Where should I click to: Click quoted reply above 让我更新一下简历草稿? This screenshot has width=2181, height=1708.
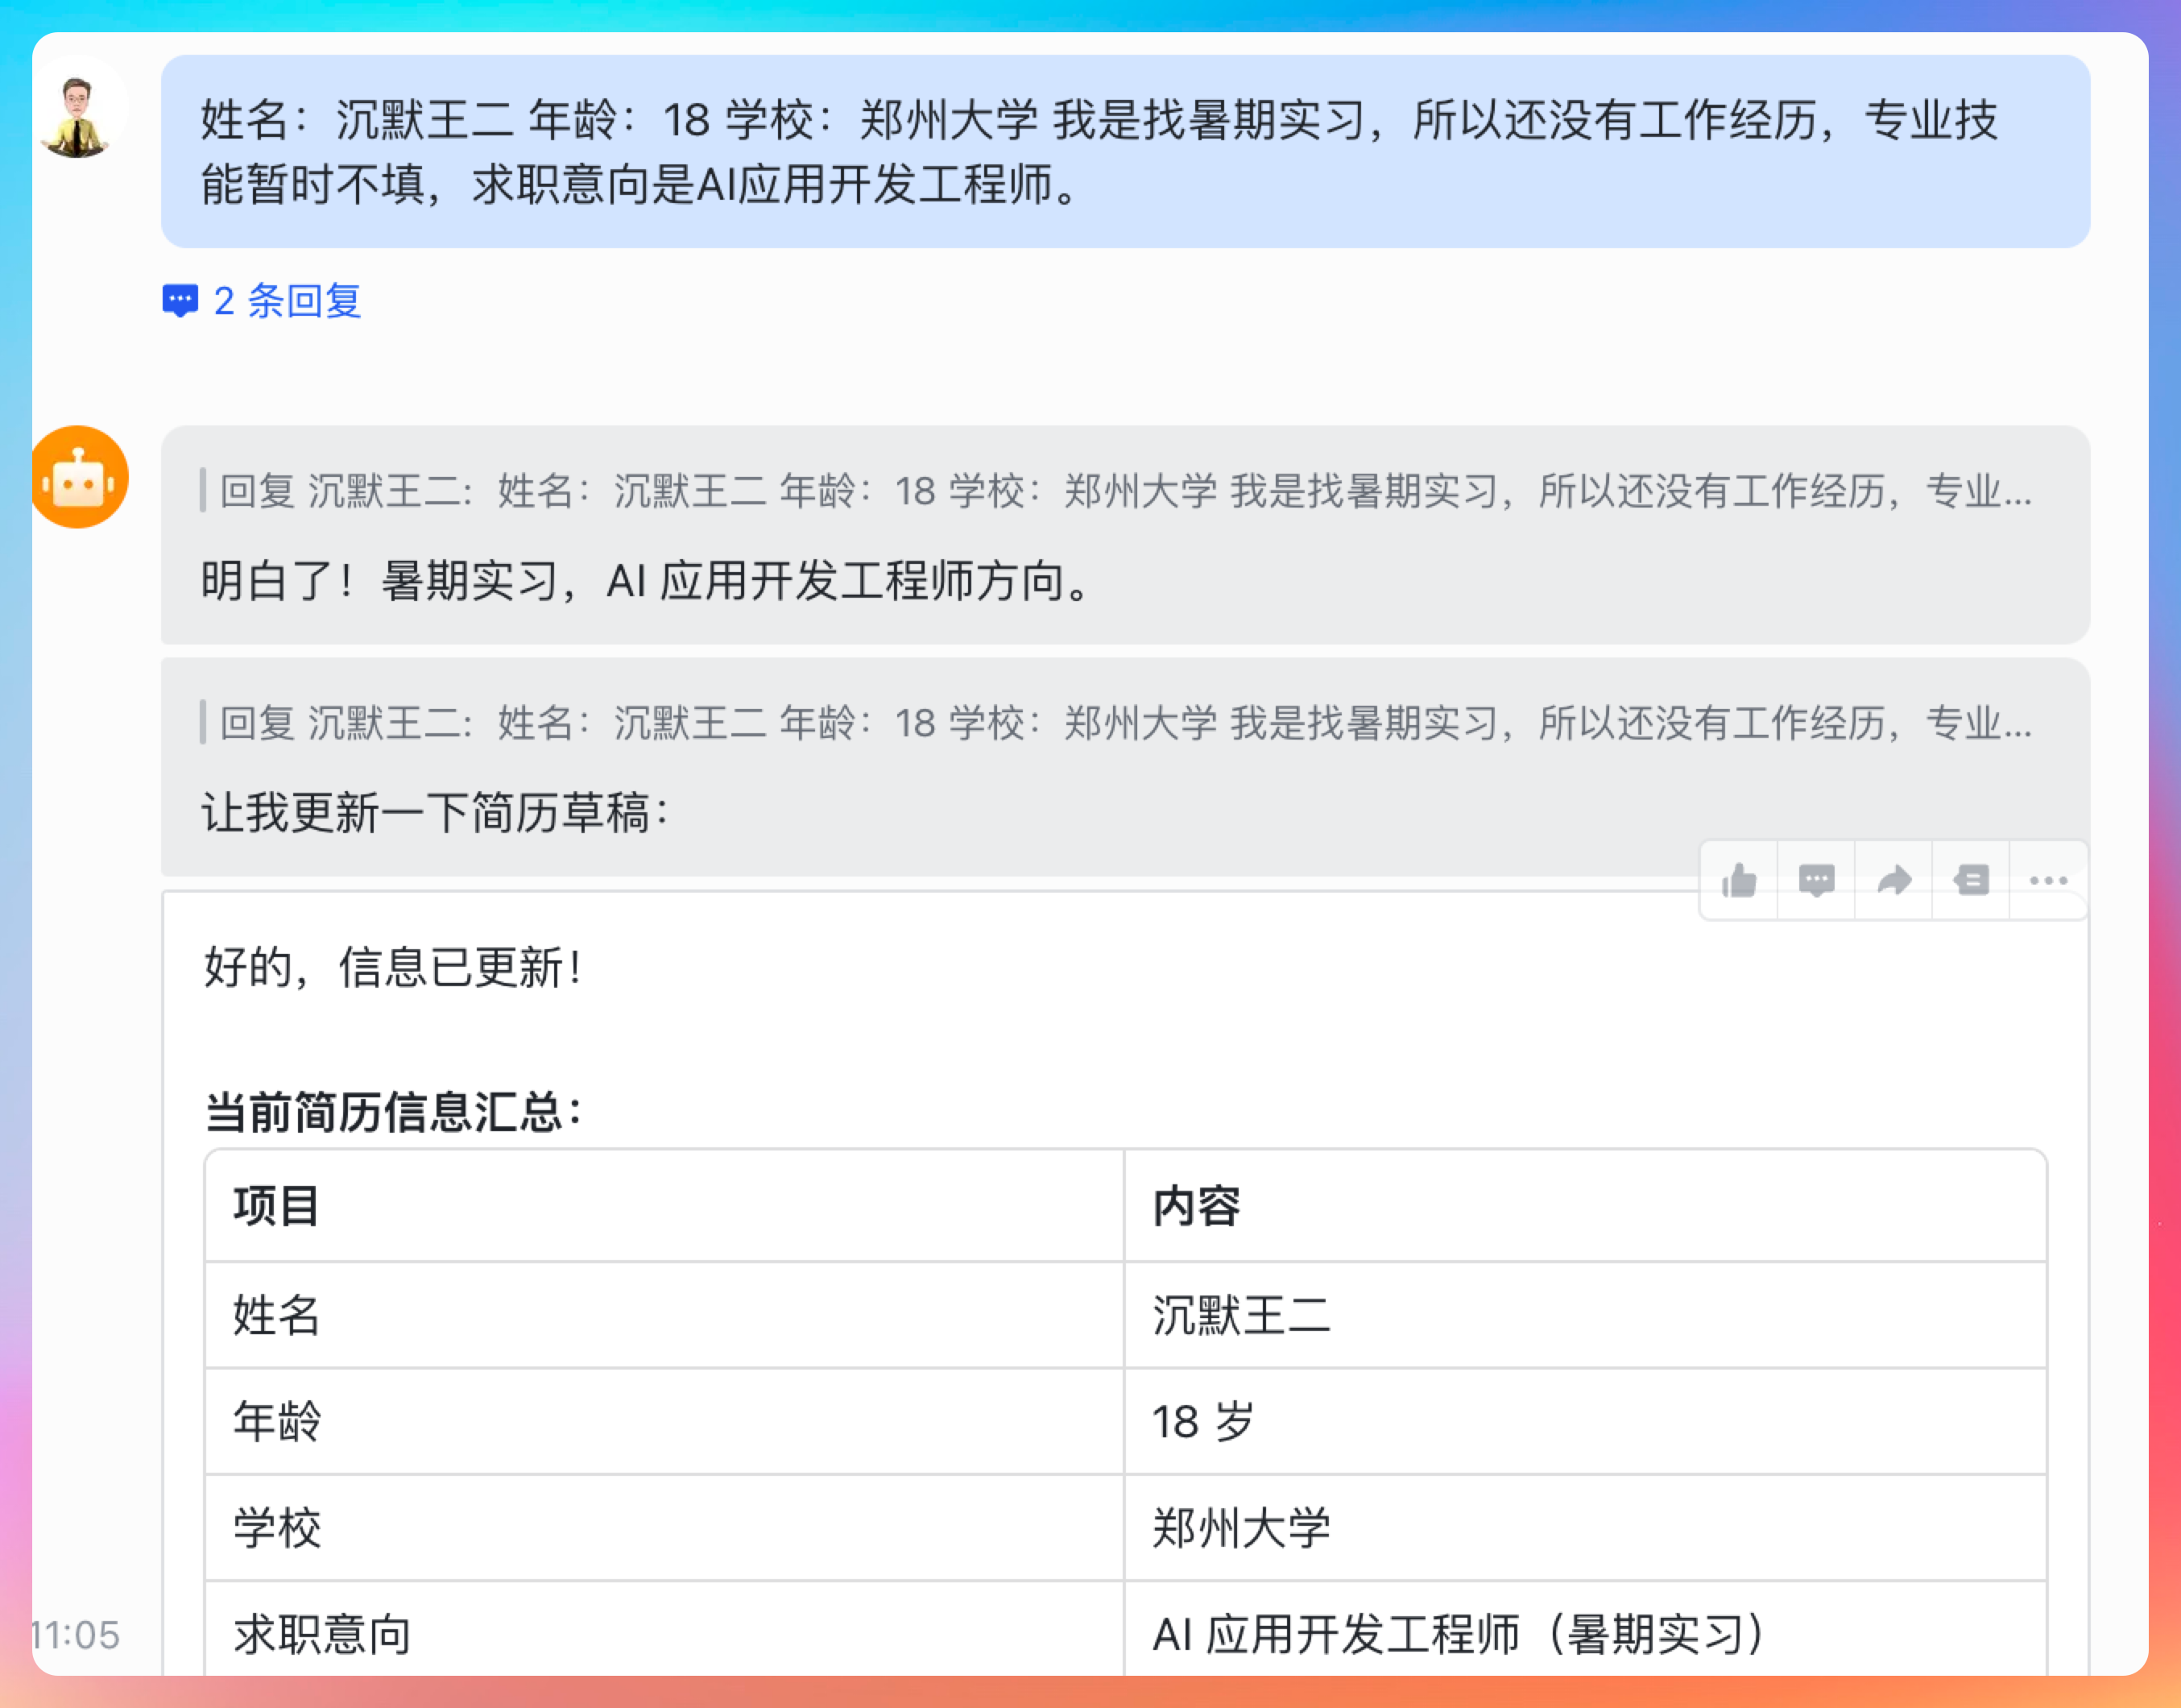click(x=1124, y=723)
